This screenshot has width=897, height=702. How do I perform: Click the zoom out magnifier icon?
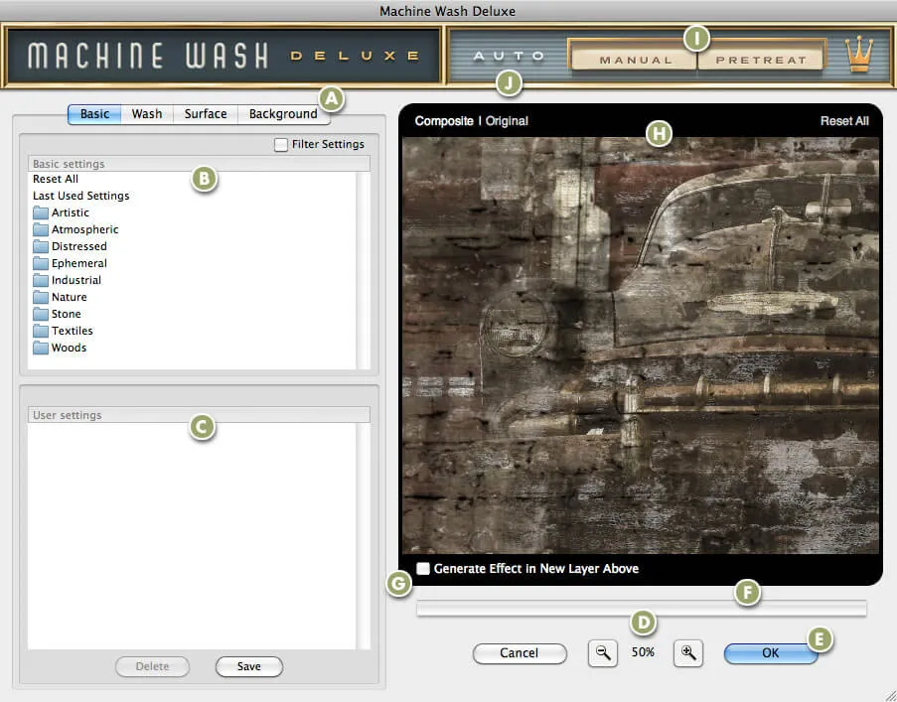(x=602, y=652)
